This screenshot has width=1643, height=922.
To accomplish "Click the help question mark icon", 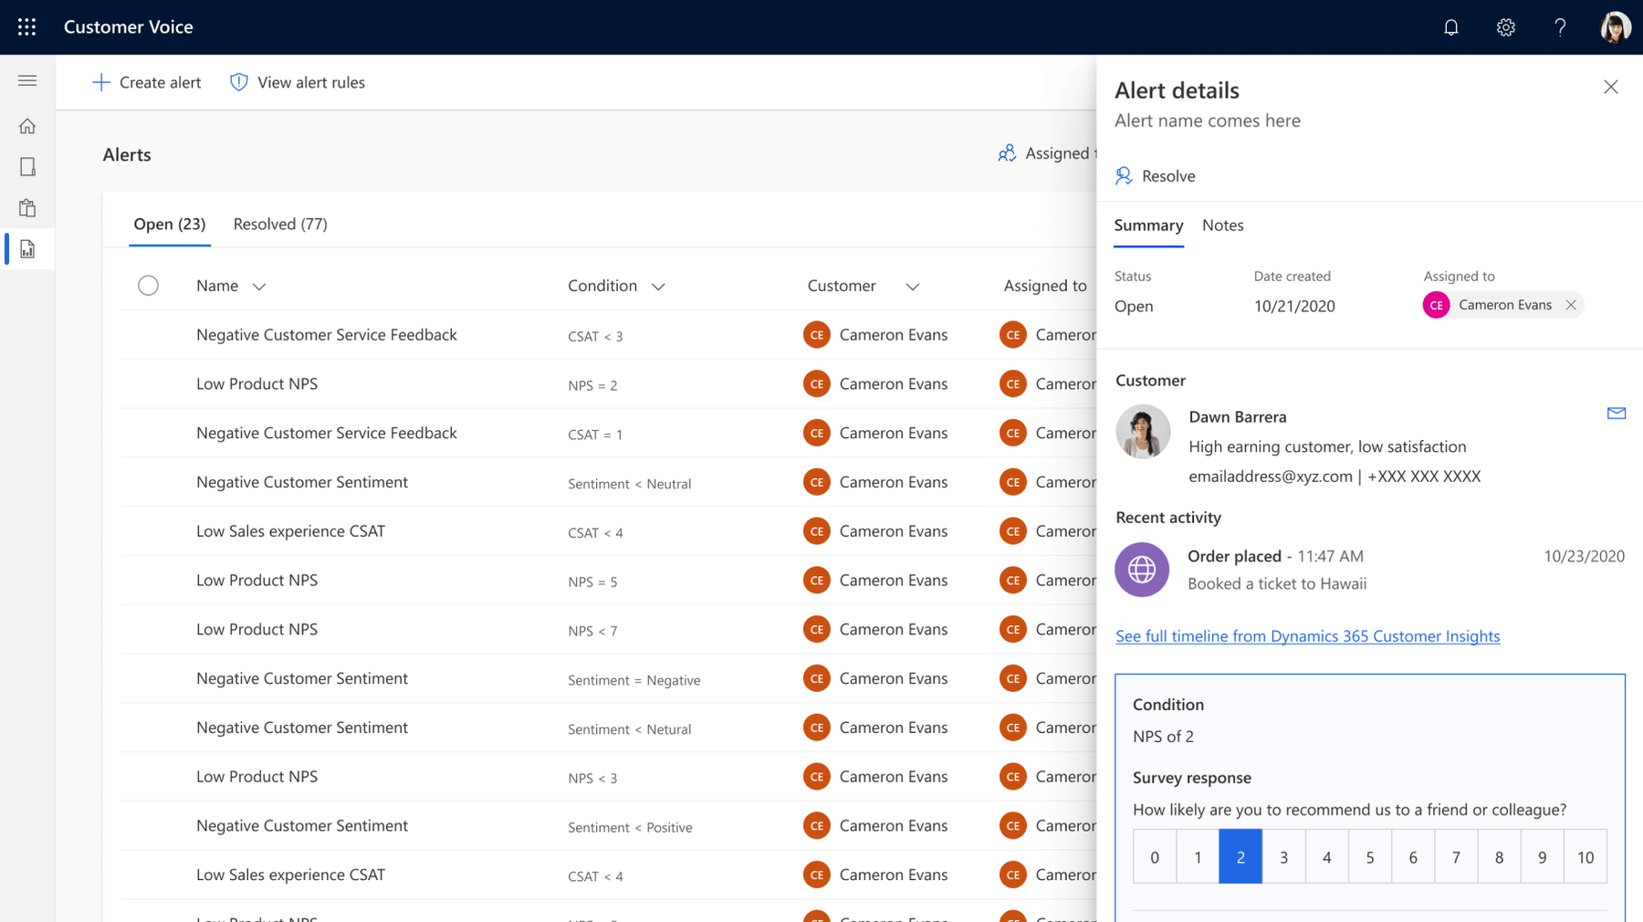I will click(1560, 27).
